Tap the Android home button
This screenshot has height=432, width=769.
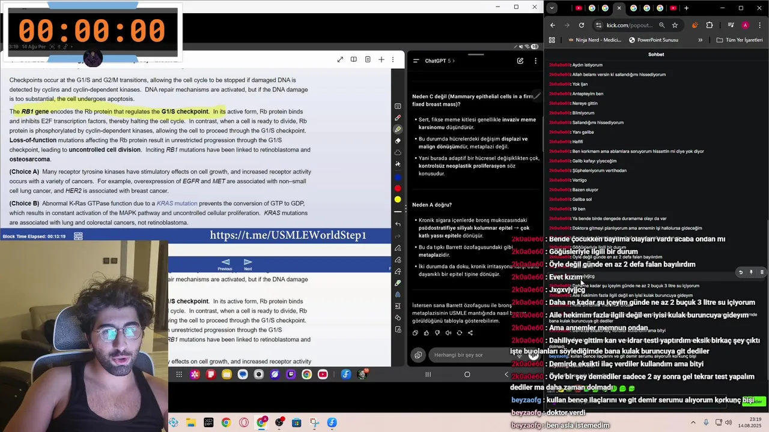[x=467, y=374]
